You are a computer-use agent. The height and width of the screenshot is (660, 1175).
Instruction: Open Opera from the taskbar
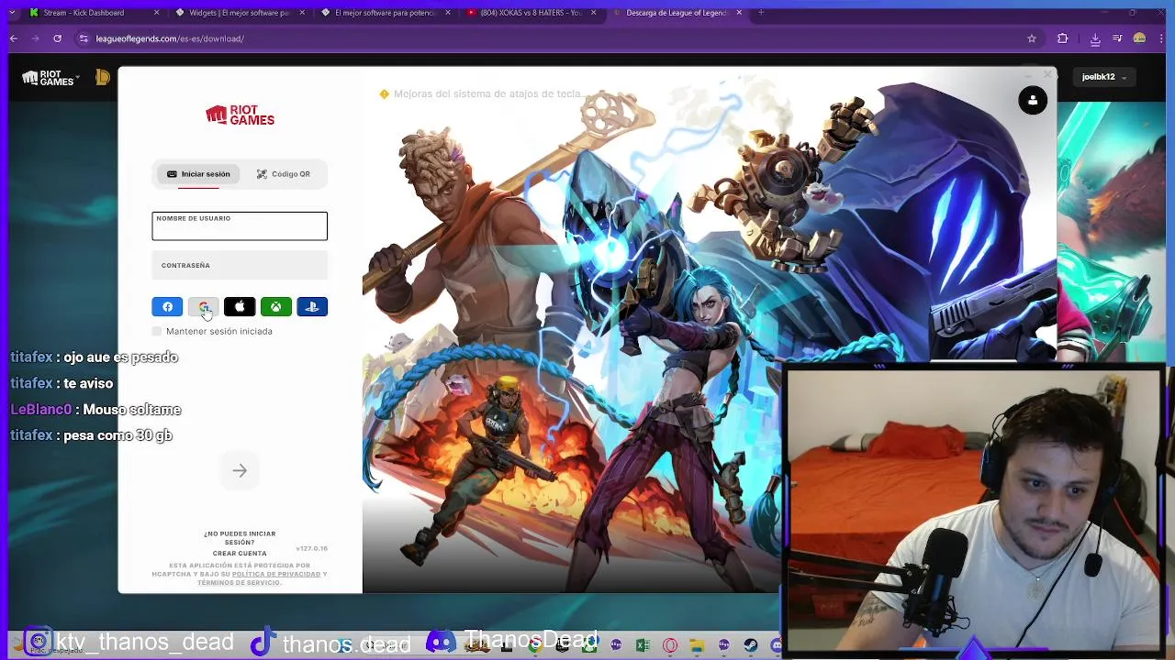click(x=670, y=646)
